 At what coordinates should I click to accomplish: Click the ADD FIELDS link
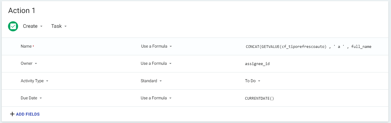pyautogui.click(x=28, y=114)
